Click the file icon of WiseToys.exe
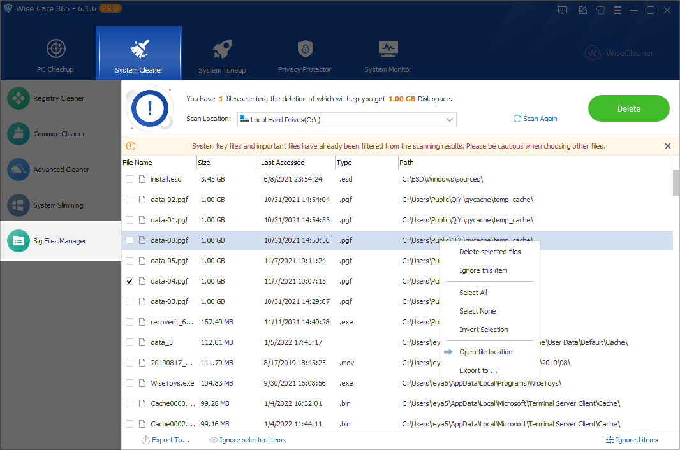Viewport: 680px width, 450px height. point(142,383)
